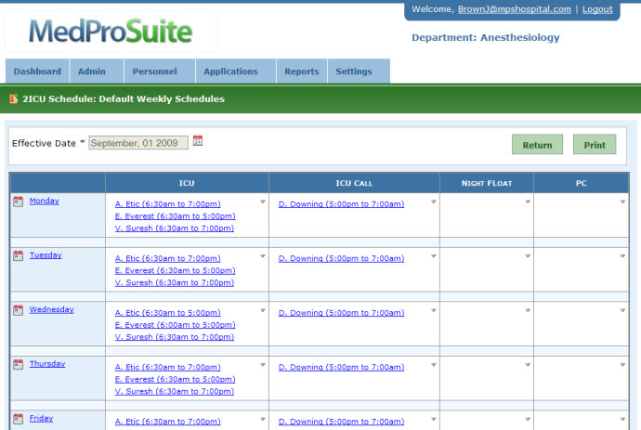
Task: Open the Monday day link
Action: (45, 201)
